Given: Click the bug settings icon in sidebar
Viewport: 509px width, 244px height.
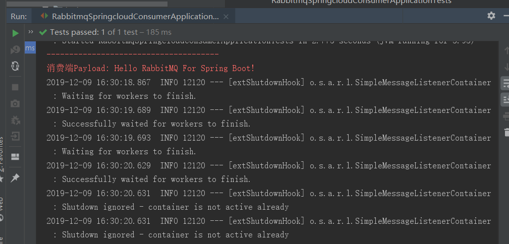Looking at the screenshot, I should [x=15, y=120].
